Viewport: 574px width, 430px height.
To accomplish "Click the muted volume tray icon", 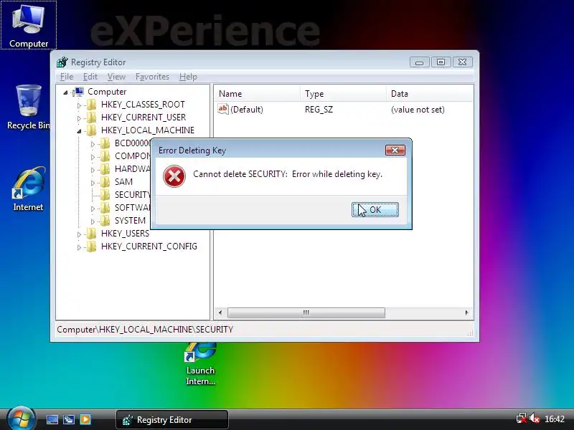I will coord(534,419).
